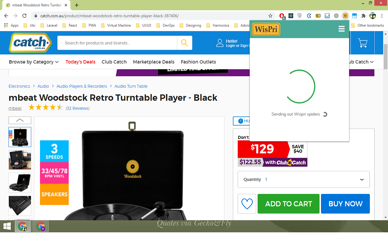Click the red Opera-style extension with badge 6
The width and height of the screenshot is (388, 242).
coord(282,16)
